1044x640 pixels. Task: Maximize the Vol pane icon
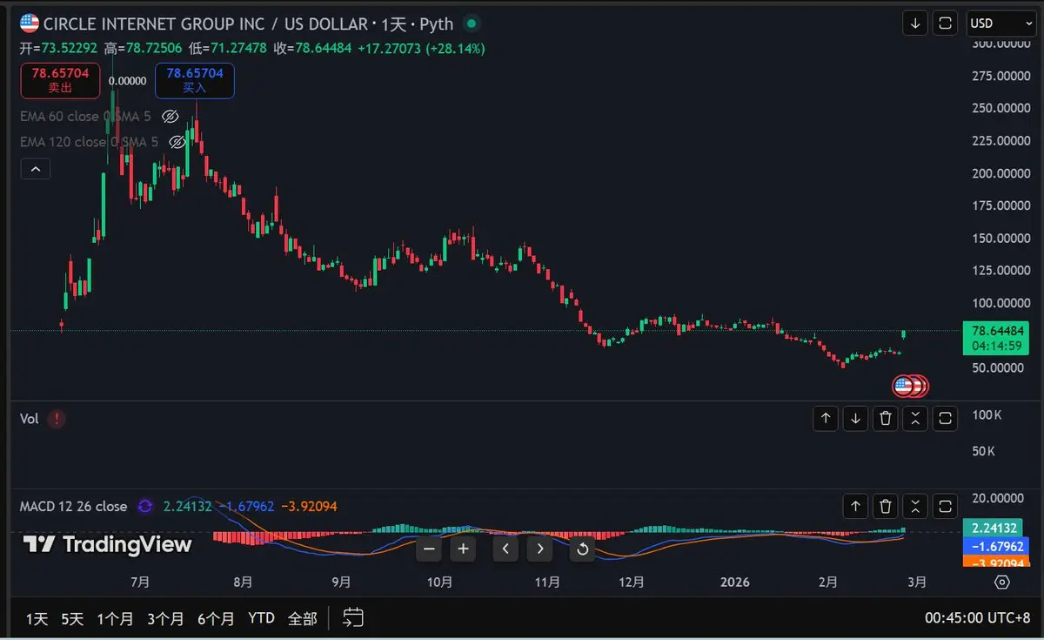945,419
